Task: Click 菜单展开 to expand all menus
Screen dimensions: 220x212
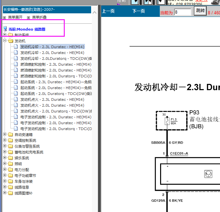Action: pos(15,17)
